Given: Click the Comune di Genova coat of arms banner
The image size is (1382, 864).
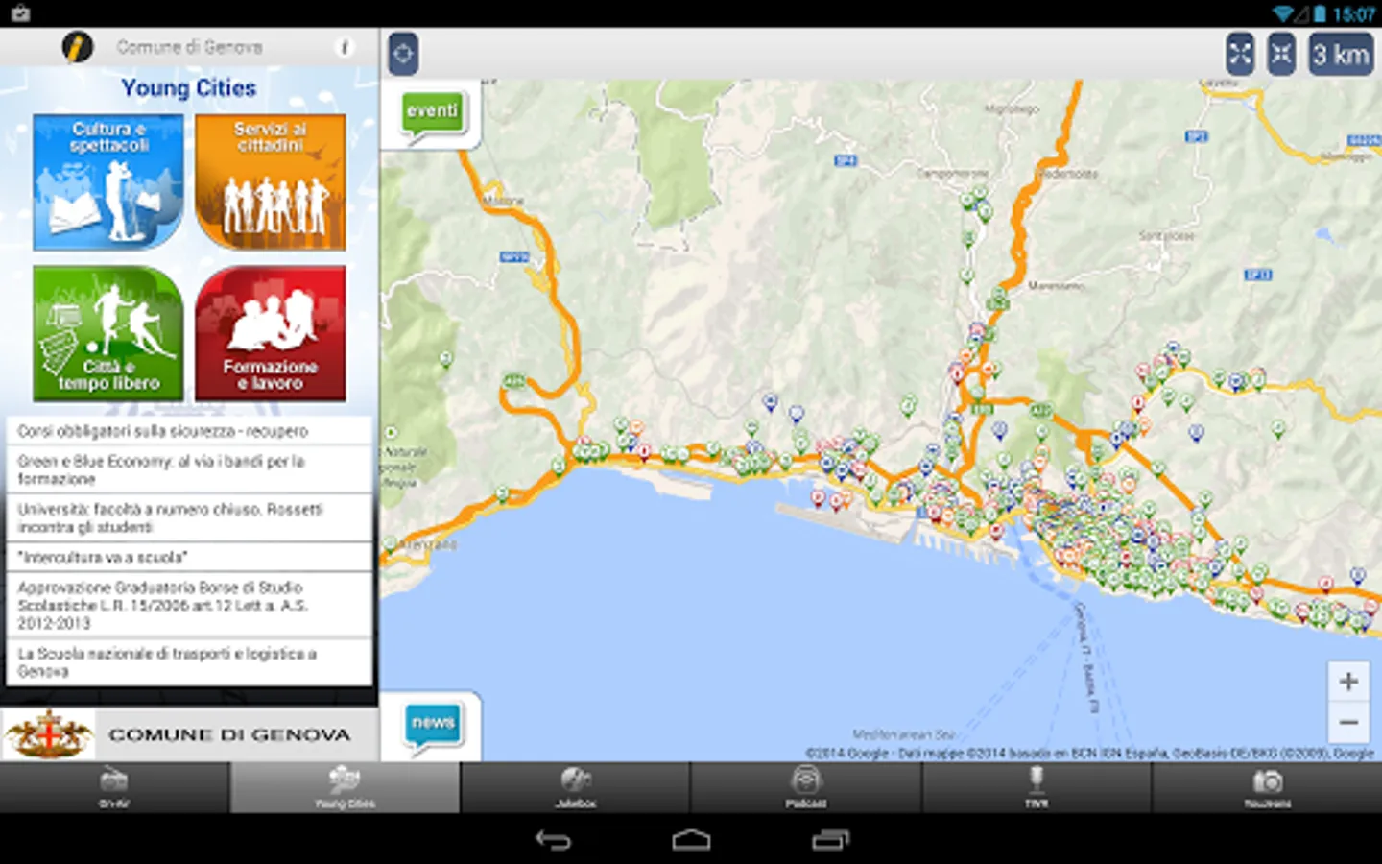Looking at the screenshot, I should [189, 734].
